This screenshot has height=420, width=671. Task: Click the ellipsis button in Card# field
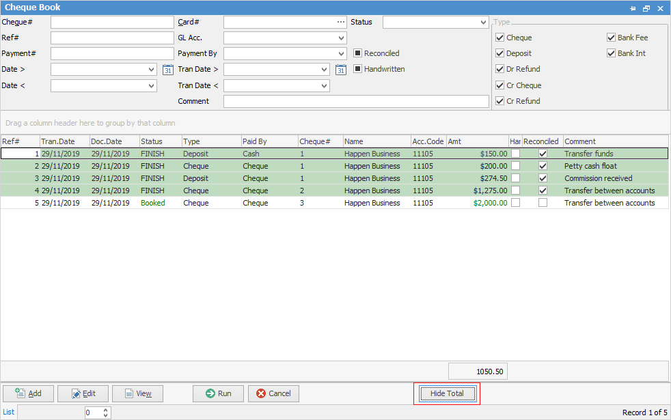click(x=341, y=22)
